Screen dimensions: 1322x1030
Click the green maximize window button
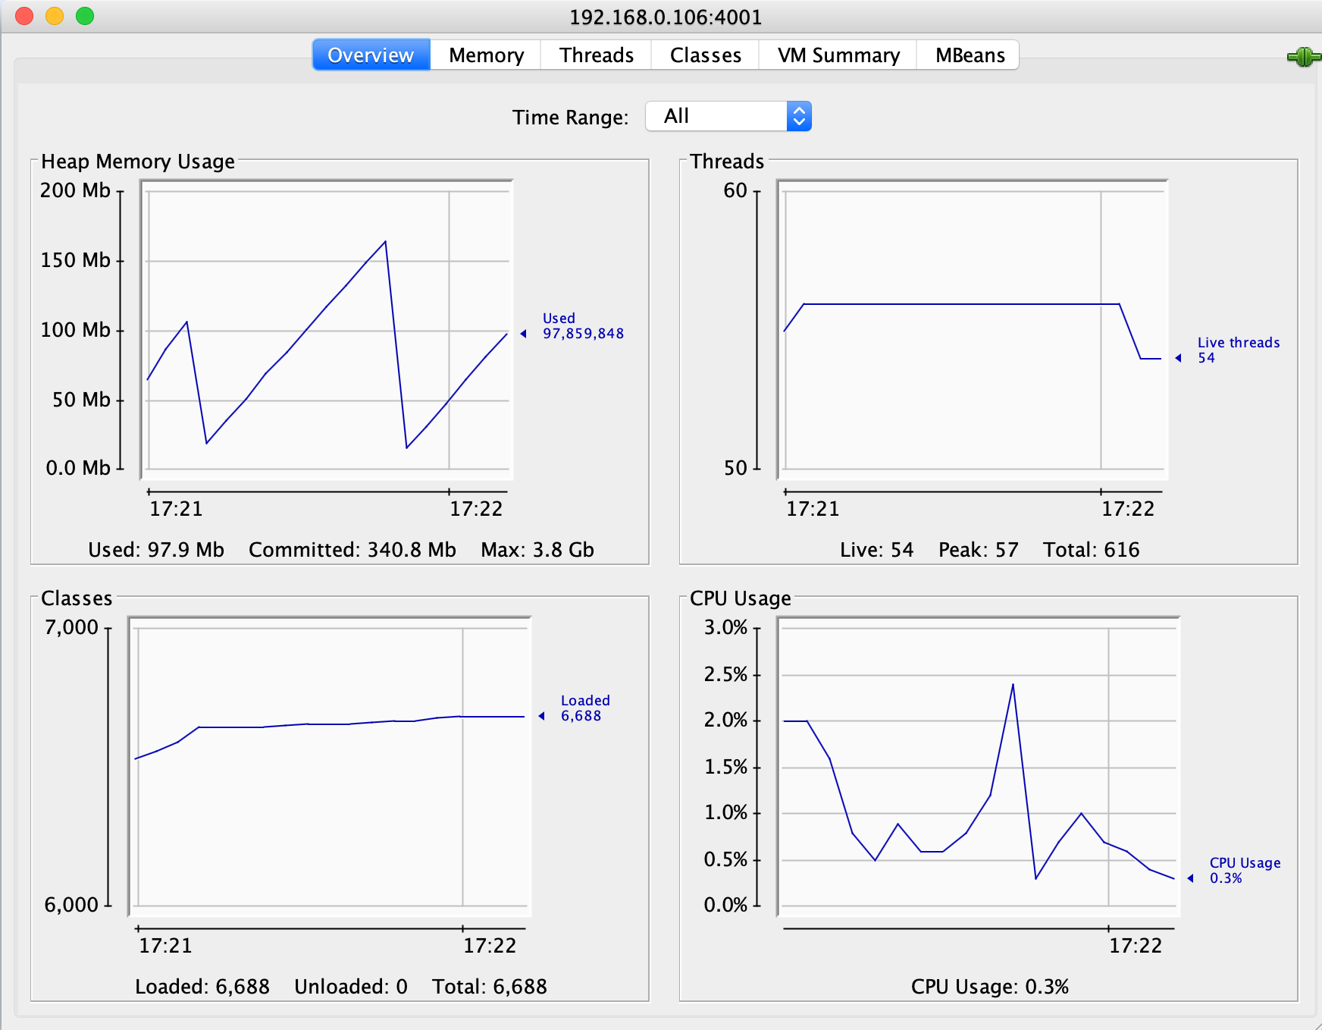85,16
